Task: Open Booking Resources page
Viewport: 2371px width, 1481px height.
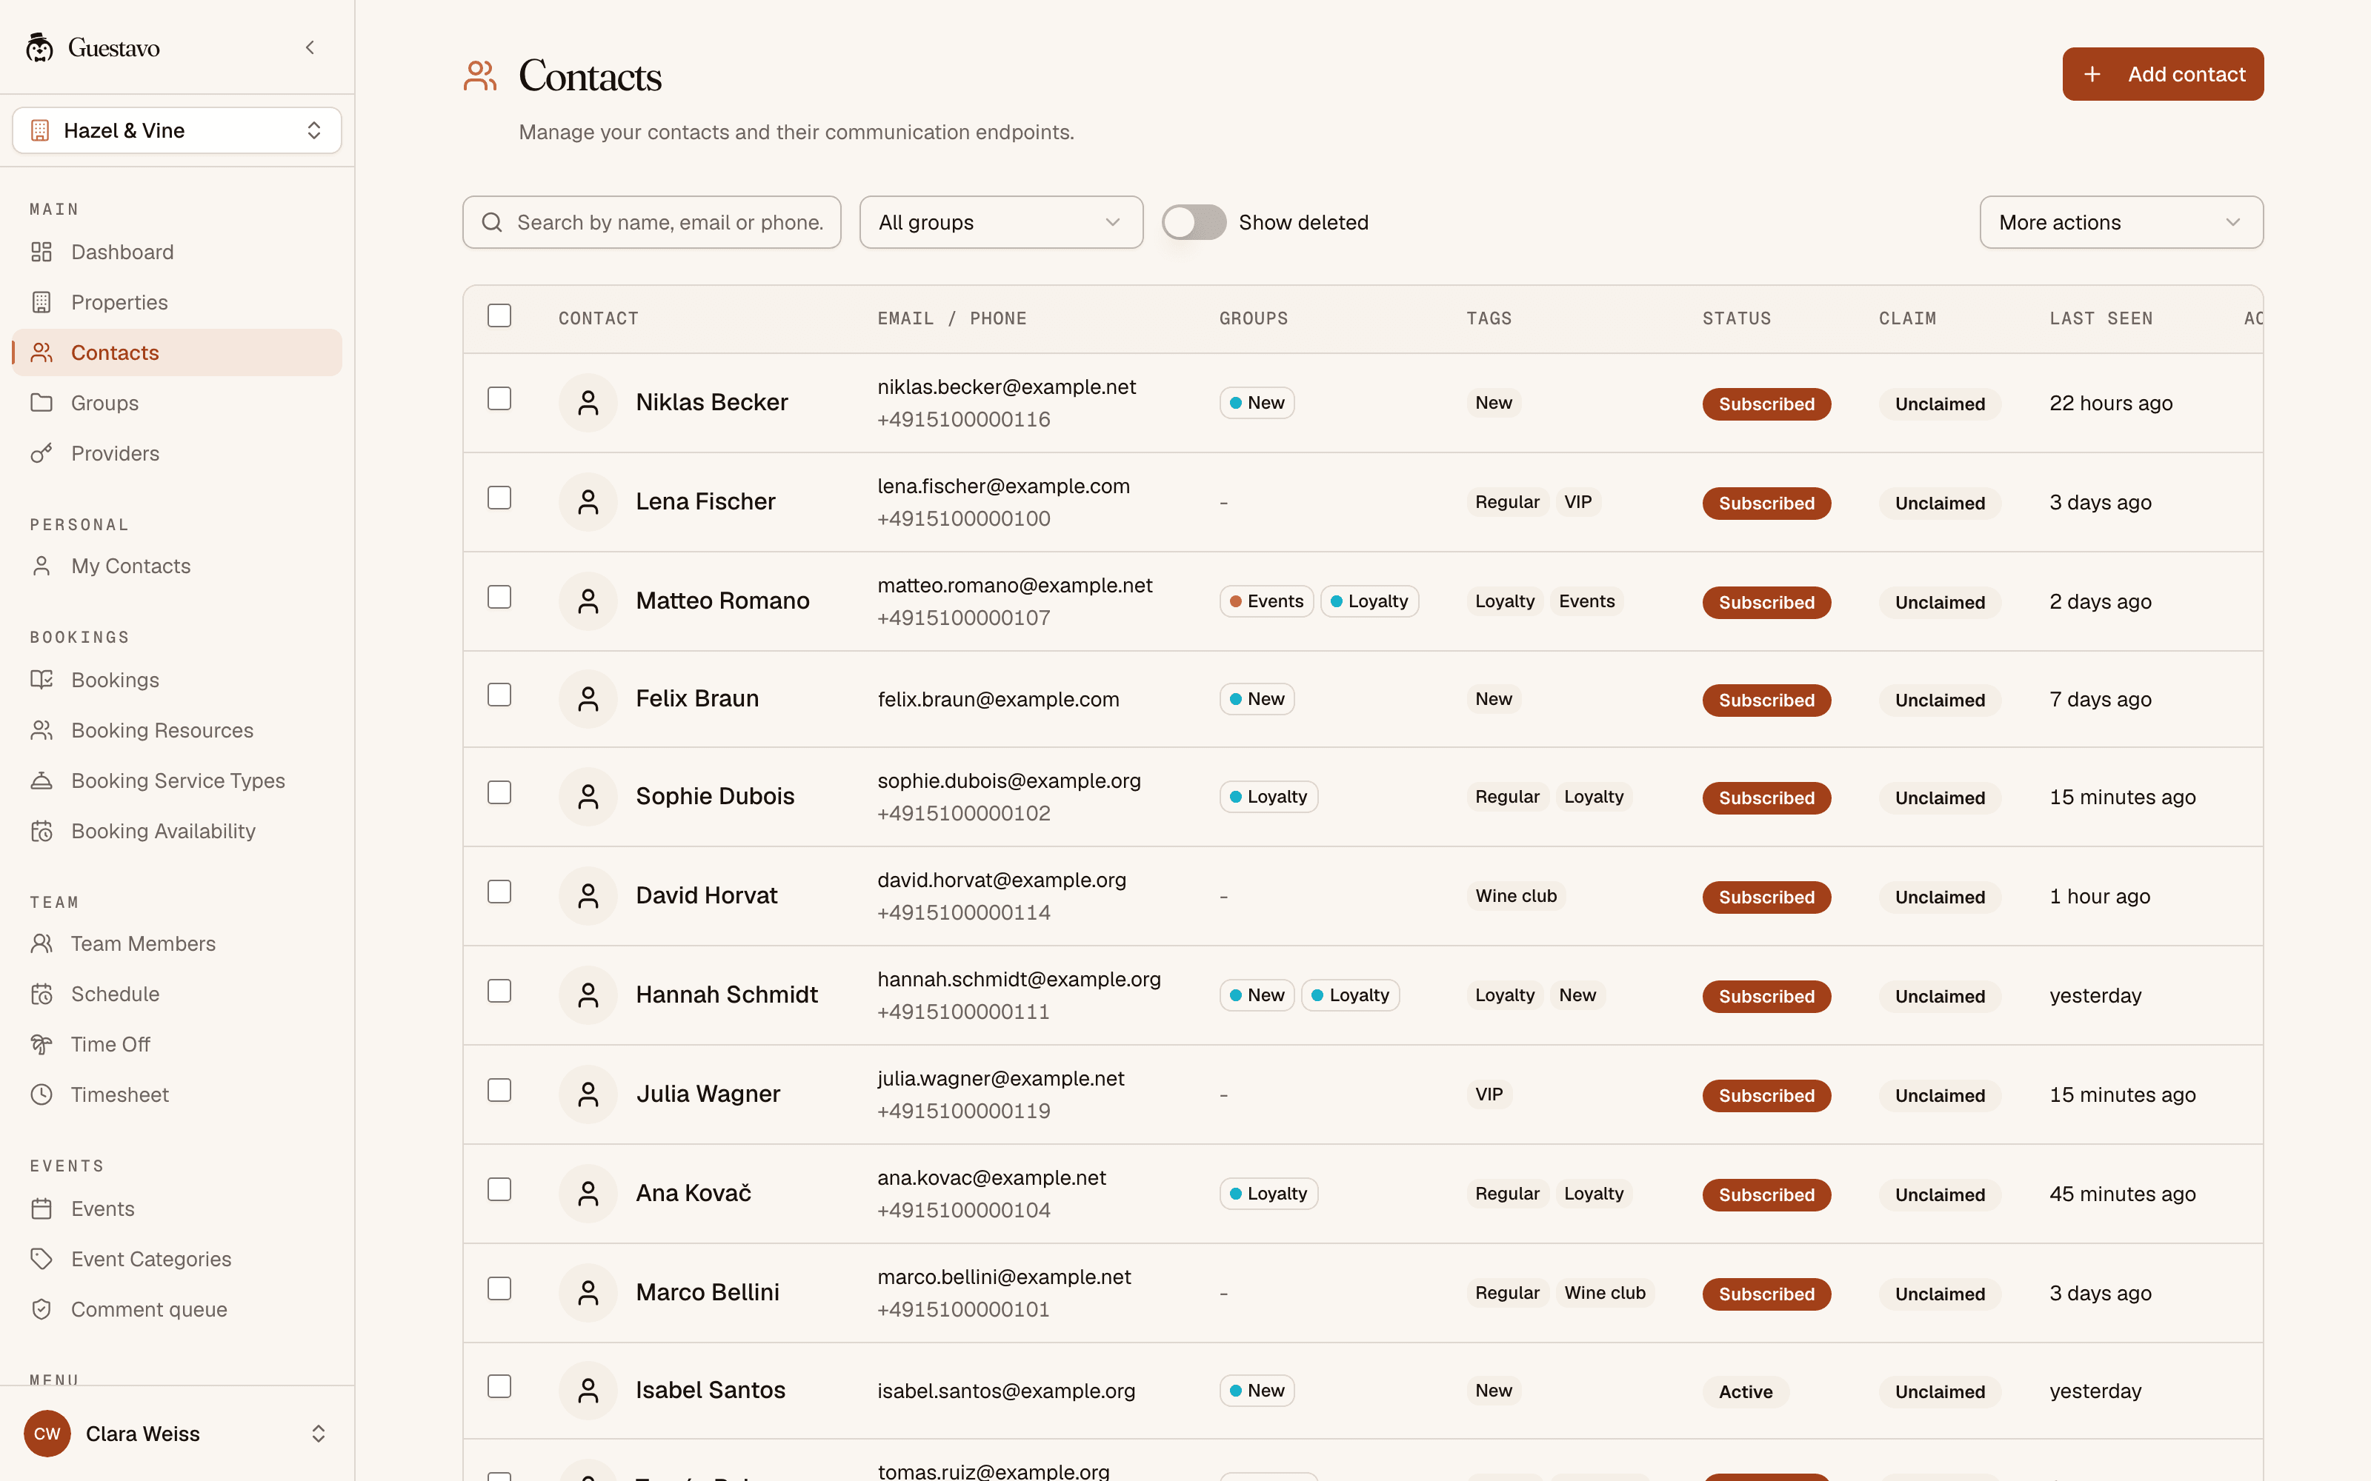Action: tap(177, 729)
